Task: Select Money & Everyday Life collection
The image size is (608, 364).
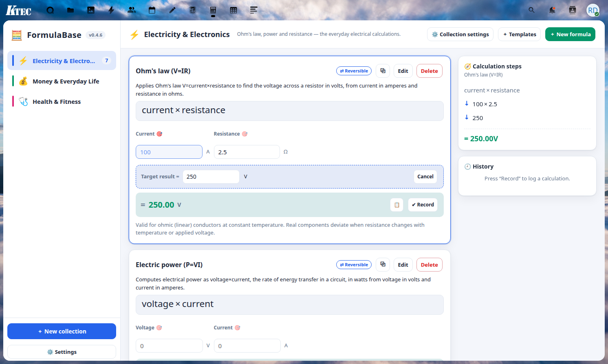Action: coord(62,81)
